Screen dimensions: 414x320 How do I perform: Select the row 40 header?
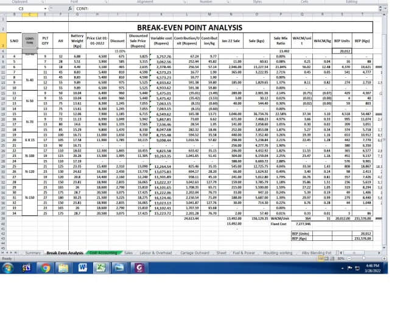coord(3,224)
